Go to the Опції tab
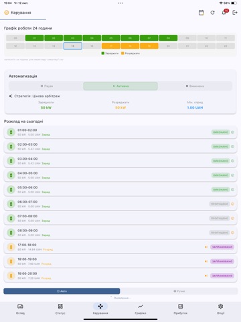Screen dimensions: 241x322 pos(220,309)
